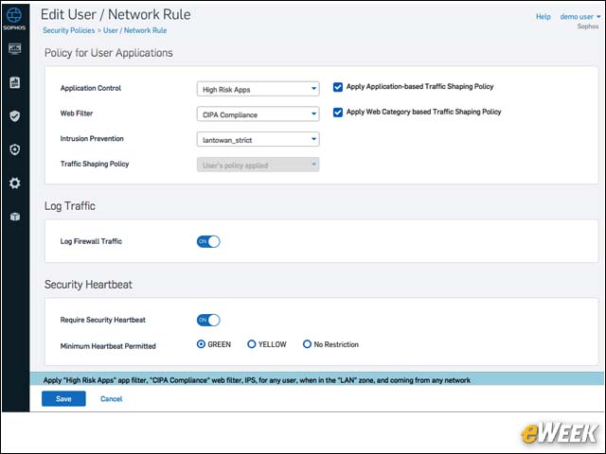Image resolution: width=606 pixels, height=454 pixels.
Task: Click the Intrusion Prevention label
Action: (x=92, y=139)
